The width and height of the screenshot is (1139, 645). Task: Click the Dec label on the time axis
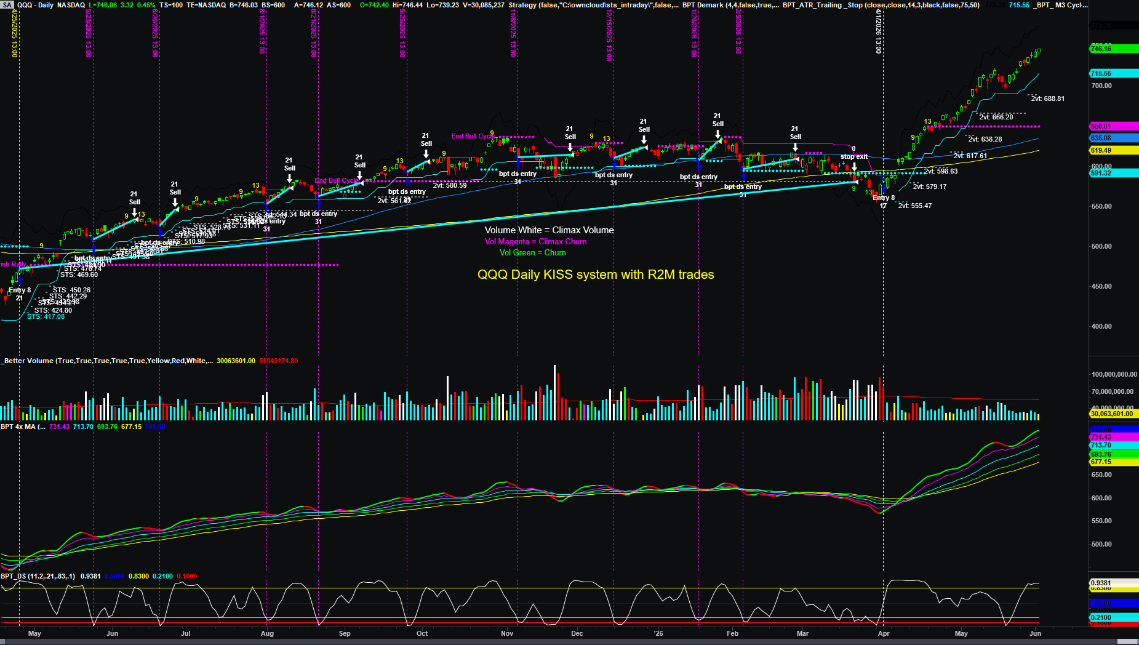pos(577,633)
